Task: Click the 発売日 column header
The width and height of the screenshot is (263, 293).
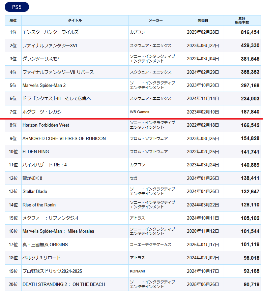Action: (203, 20)
